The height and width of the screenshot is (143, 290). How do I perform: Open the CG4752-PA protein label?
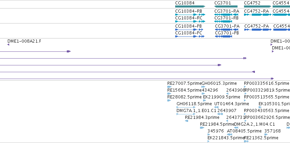257,26
